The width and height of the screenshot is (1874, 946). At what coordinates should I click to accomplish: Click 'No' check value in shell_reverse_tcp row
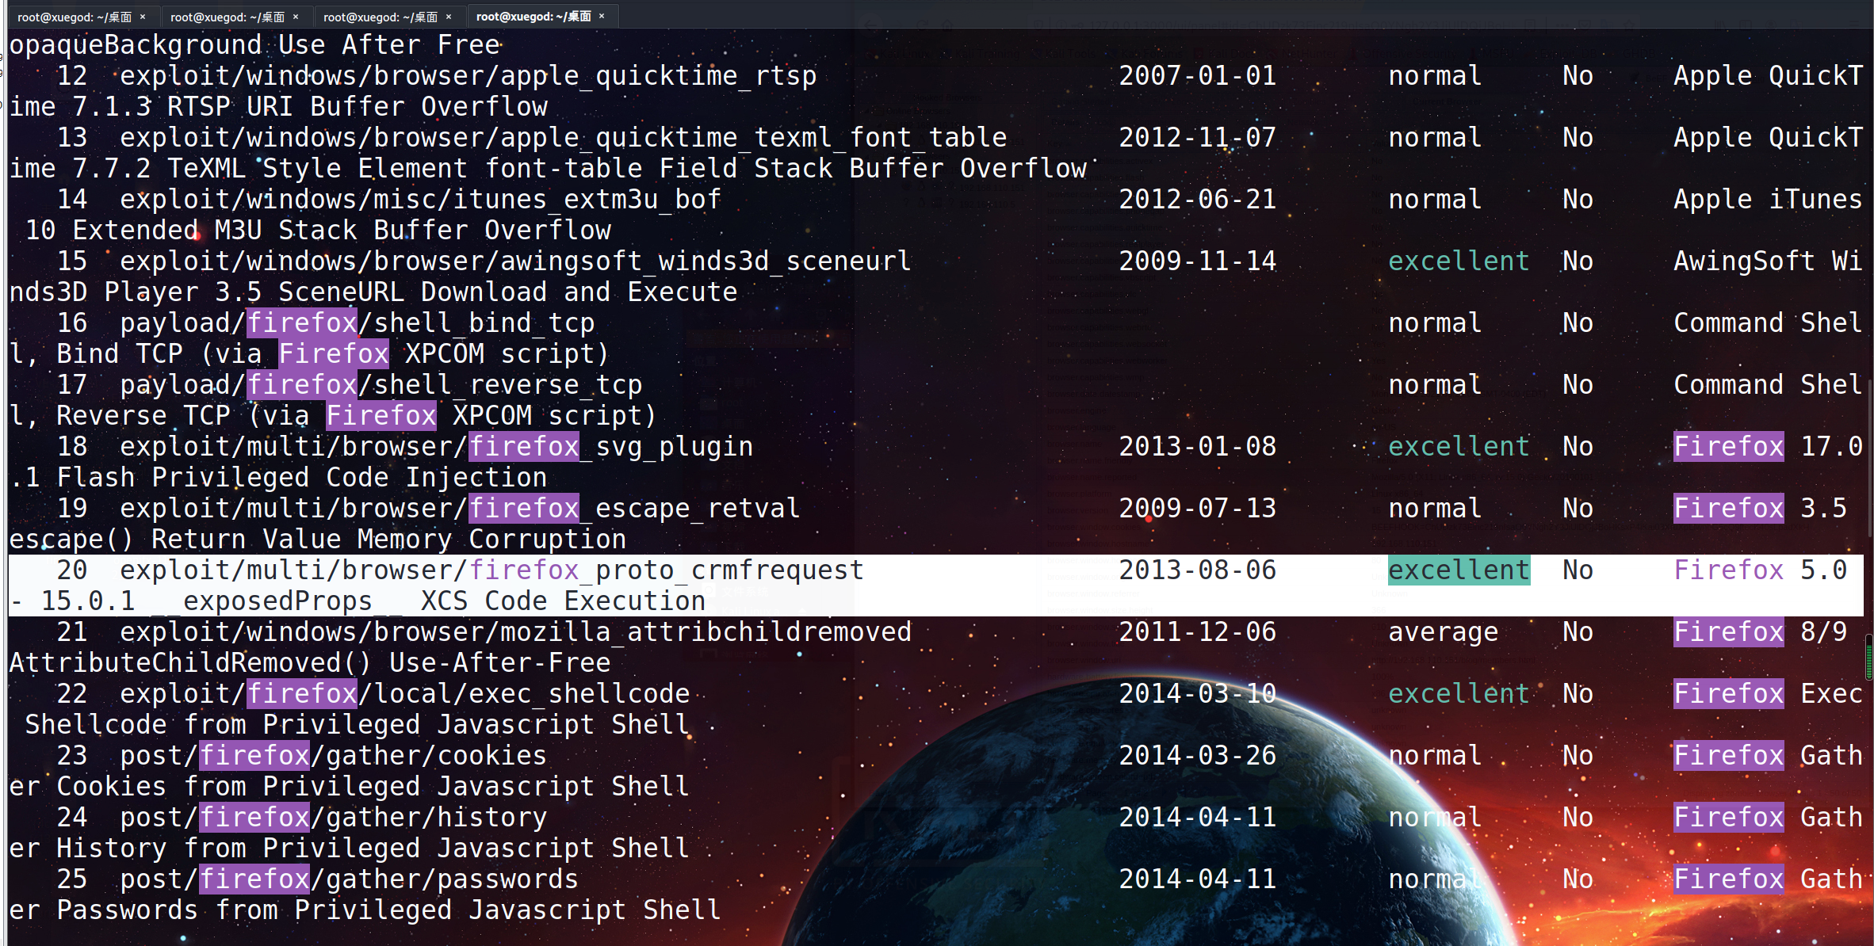tap(1578, 385)
